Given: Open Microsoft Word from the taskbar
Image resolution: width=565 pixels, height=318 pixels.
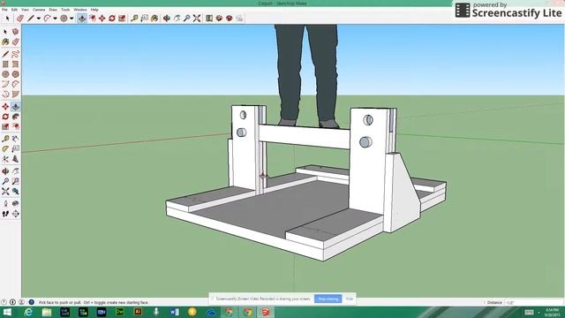Looking at the screenshot, I should tap(175, 312).
